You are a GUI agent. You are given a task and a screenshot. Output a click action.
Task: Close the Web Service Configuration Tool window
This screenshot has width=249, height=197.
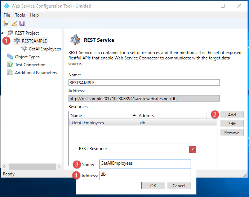239,6
